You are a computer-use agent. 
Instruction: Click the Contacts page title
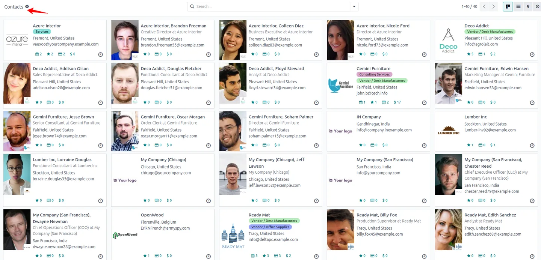[x=14, y=7]
